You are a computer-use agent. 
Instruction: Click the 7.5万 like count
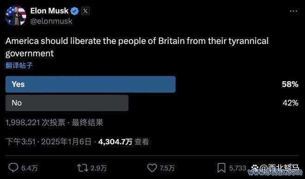tap(167, 168)
